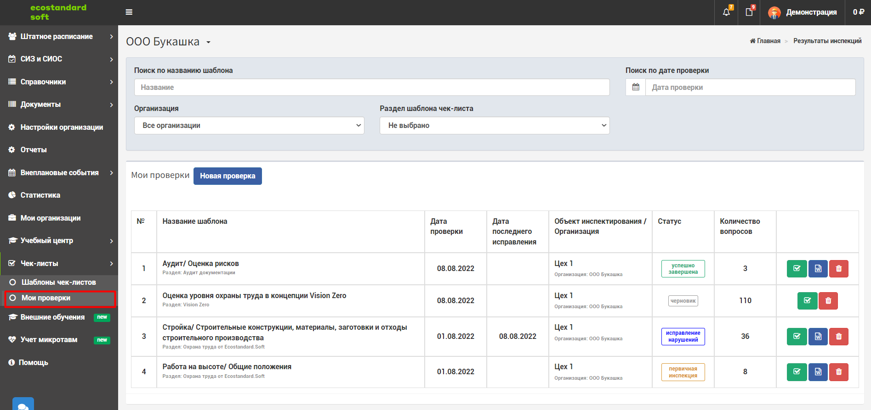Click the Отчеты gear icon
The width and height of the screenshot is (871, 410).
coord(11,150)
